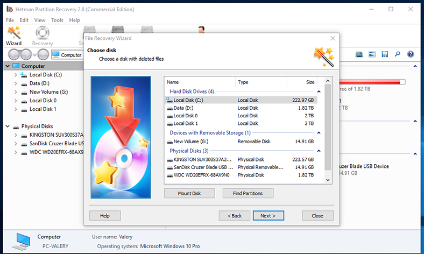Open the disk drive toolbar icon at right

click(359, 54)
